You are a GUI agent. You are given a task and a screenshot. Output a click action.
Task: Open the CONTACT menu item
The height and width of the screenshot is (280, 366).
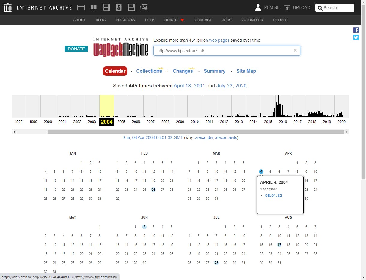click(x=203, y=20)
